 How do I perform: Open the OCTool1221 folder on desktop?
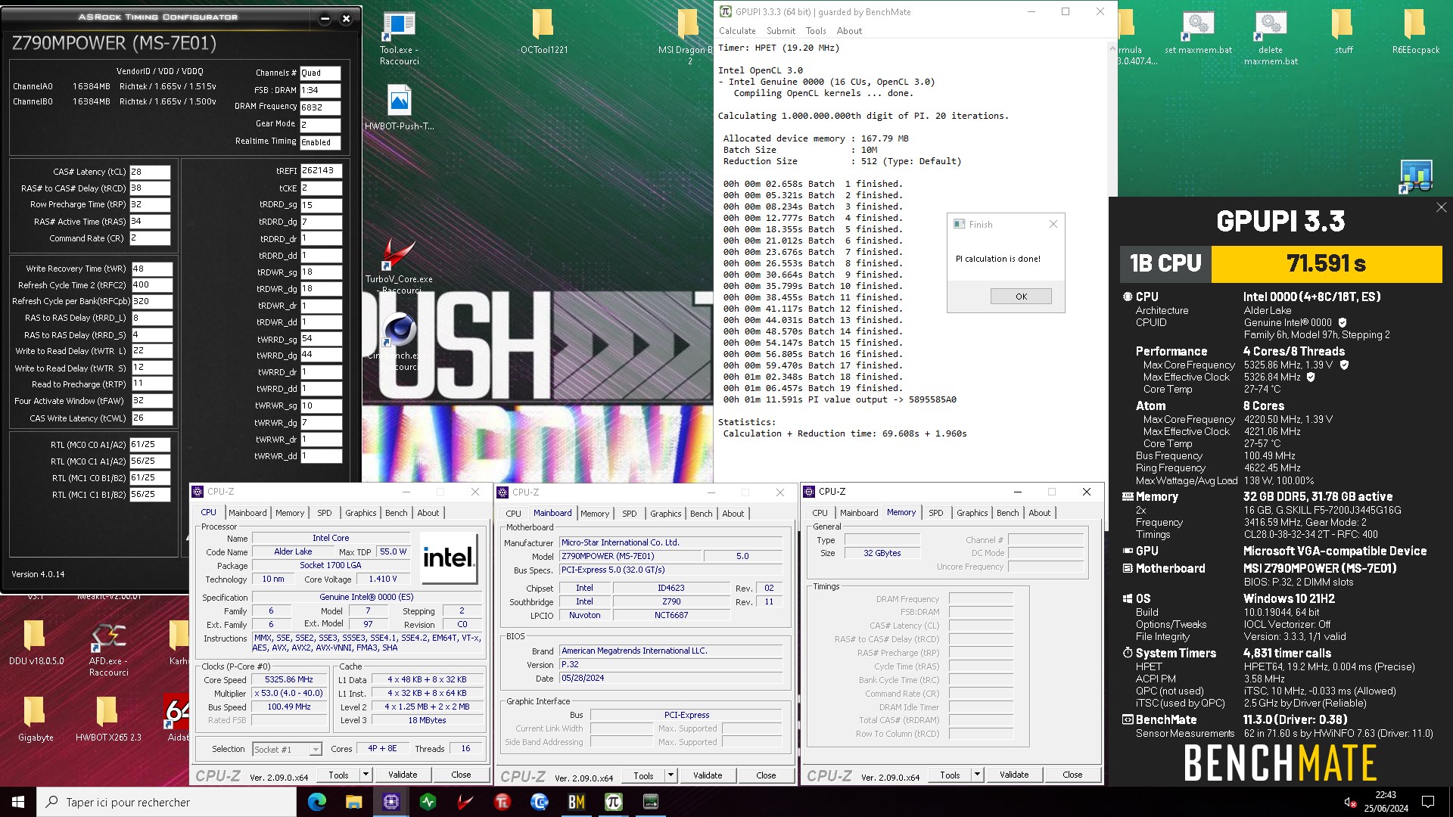pyautogui.click(x=543, y=33)
